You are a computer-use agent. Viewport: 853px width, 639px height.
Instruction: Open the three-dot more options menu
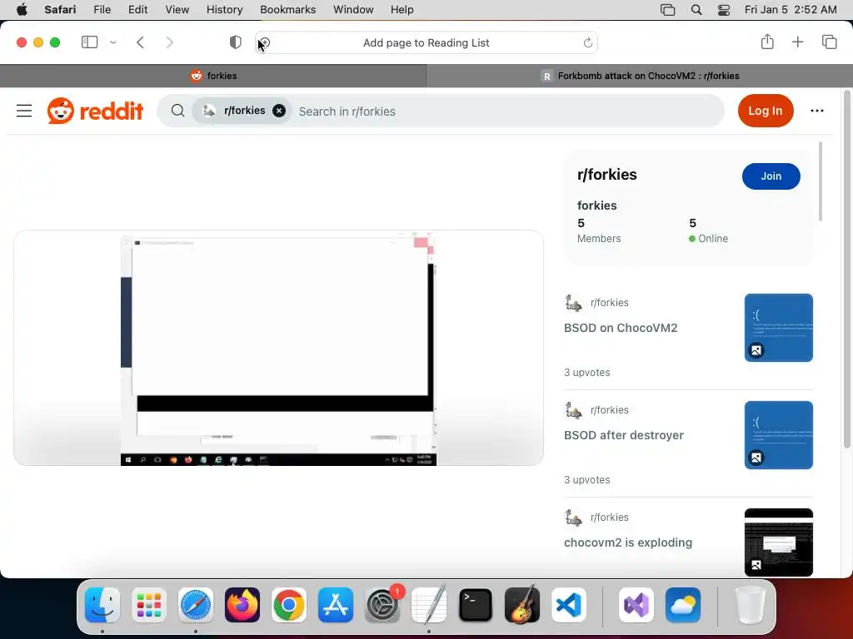click(x=816, y=111)
